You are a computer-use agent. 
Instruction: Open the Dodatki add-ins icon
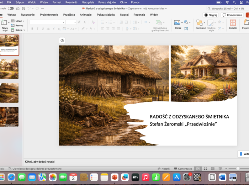pyautogui.click(x=233, y=23)
